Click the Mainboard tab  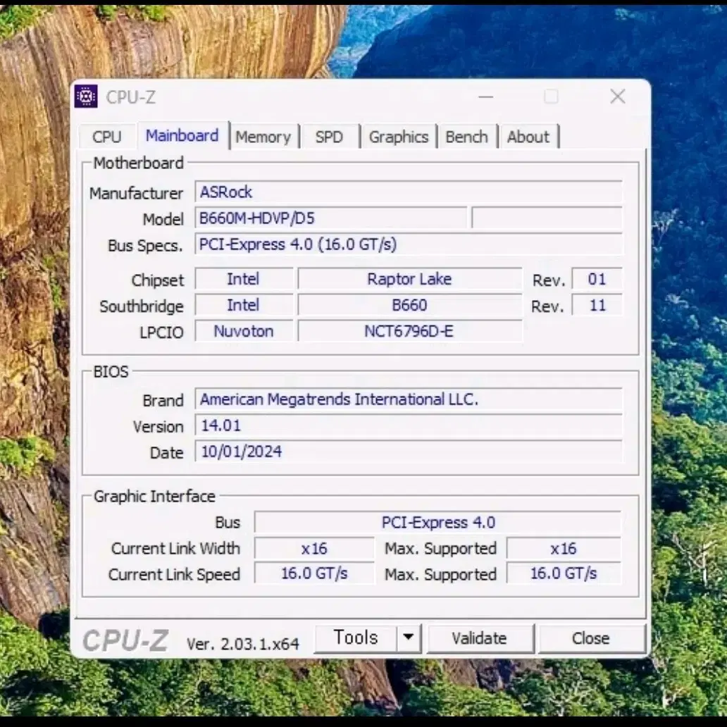click(x=182, y=136)
